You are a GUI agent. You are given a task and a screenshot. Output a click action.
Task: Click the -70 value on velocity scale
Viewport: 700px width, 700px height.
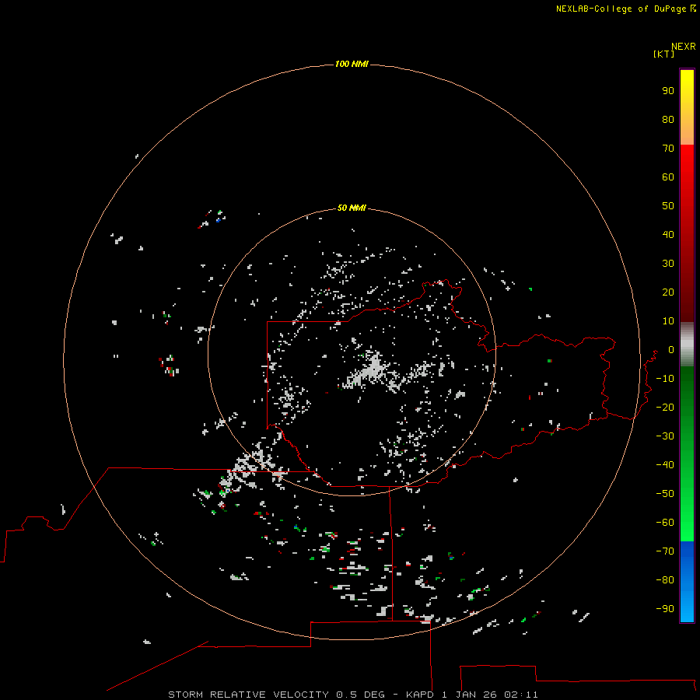coord(665,551)
